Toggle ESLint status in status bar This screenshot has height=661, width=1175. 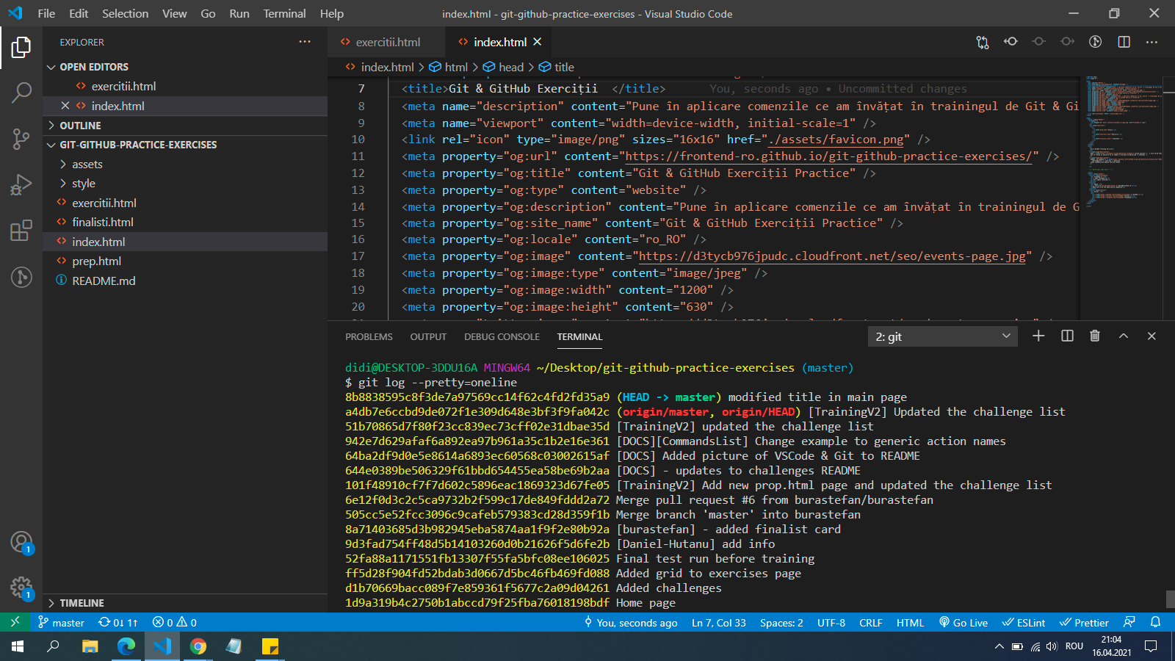(1024, 622)
